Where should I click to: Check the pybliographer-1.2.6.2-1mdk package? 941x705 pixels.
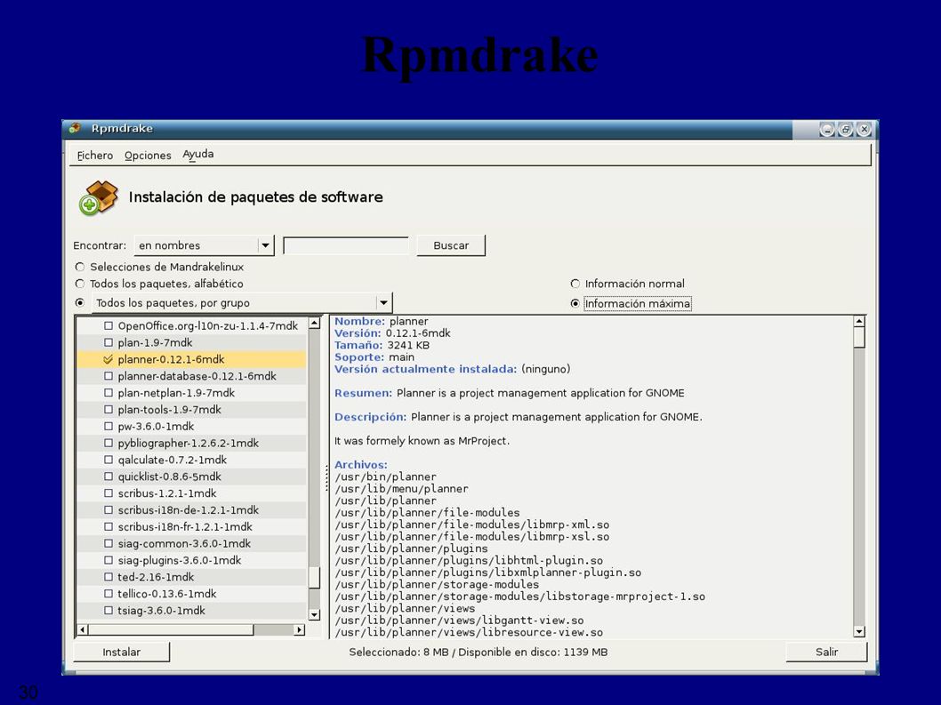pos(108,444)
